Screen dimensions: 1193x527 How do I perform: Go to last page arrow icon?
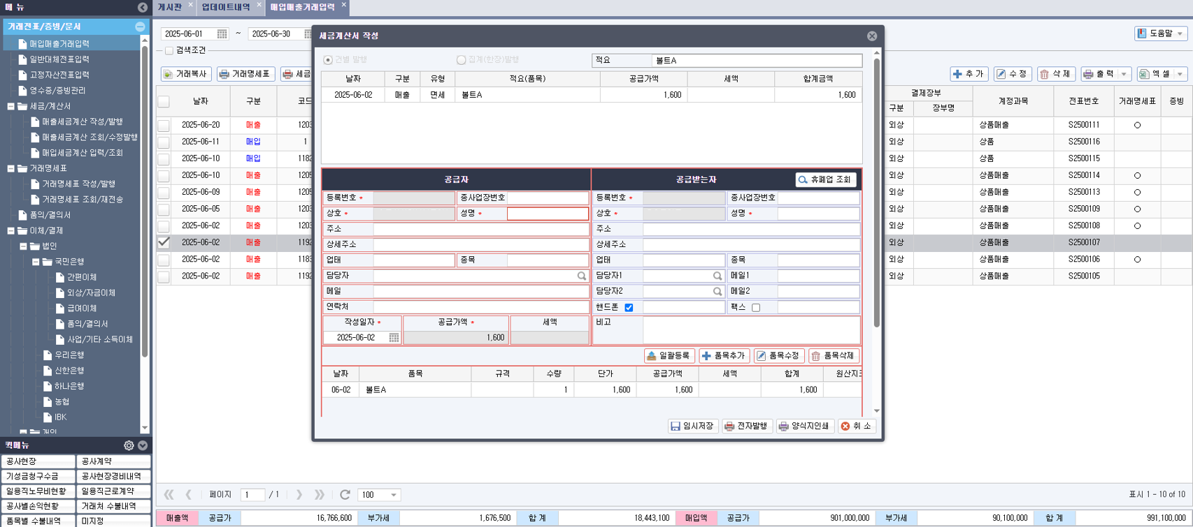320,494
